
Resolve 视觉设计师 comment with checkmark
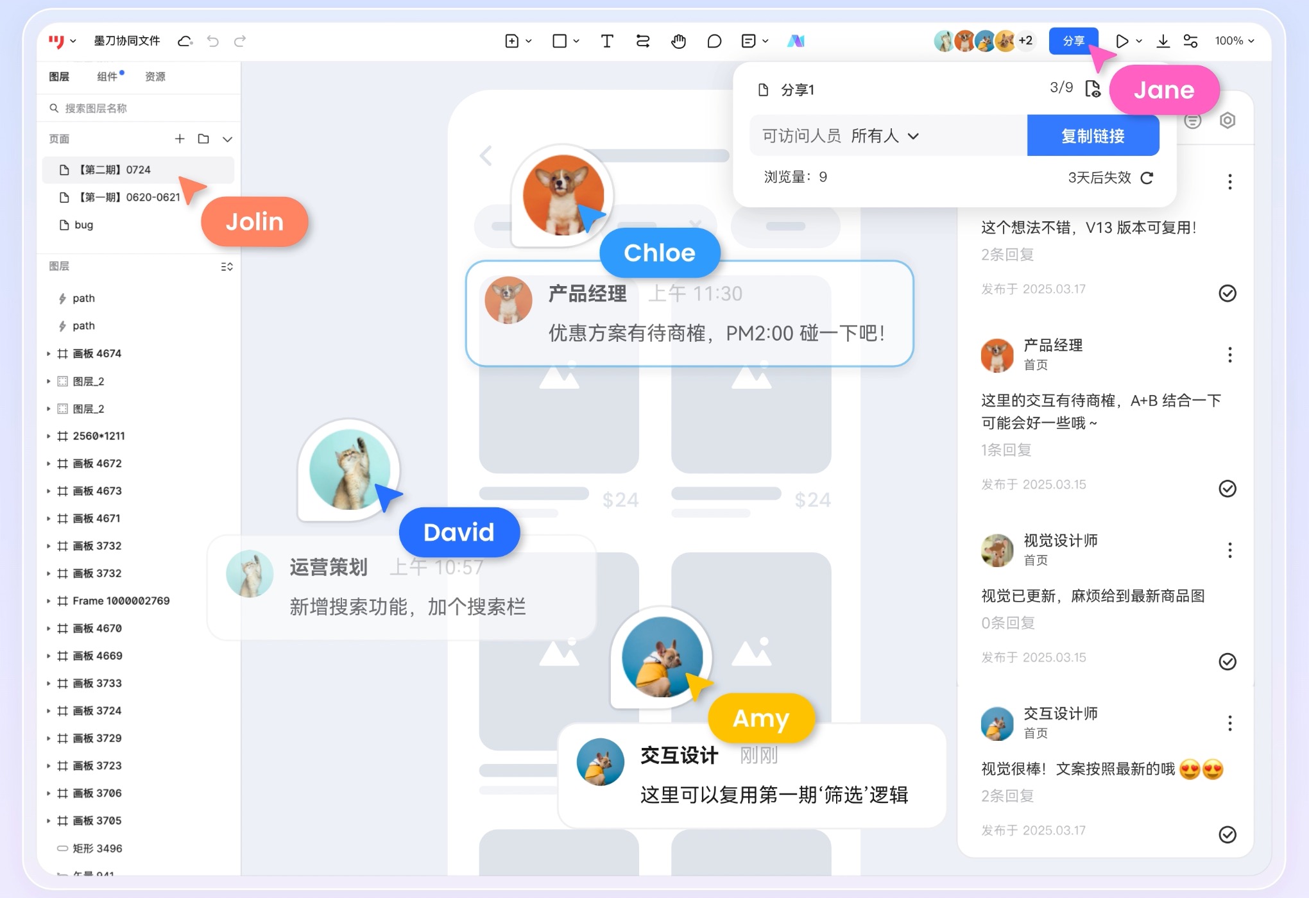[1228, 662]
